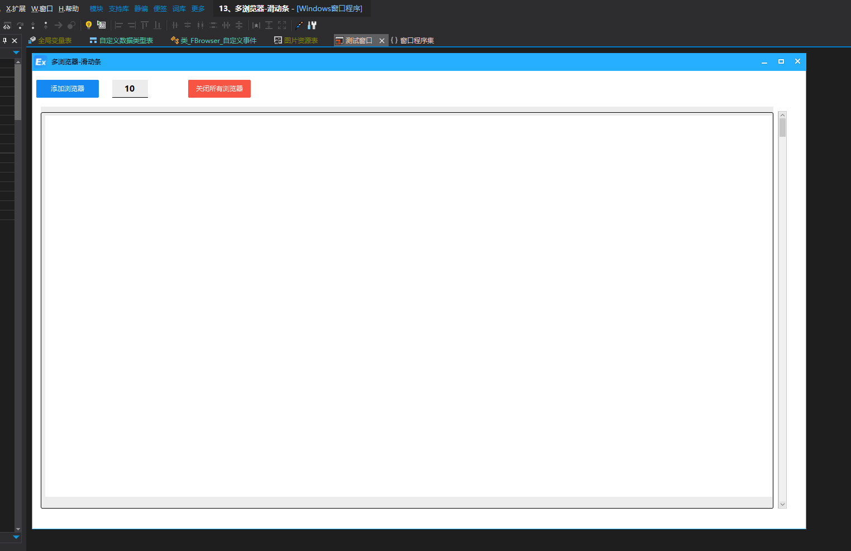
Task: Select the align top edges icon
Action: (x=145, y=25)
